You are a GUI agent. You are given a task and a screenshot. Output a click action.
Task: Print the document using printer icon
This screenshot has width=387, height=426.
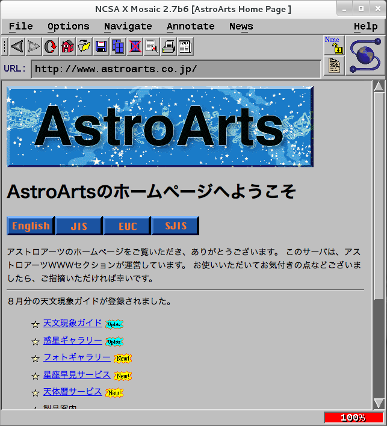[x=169, y=46]
